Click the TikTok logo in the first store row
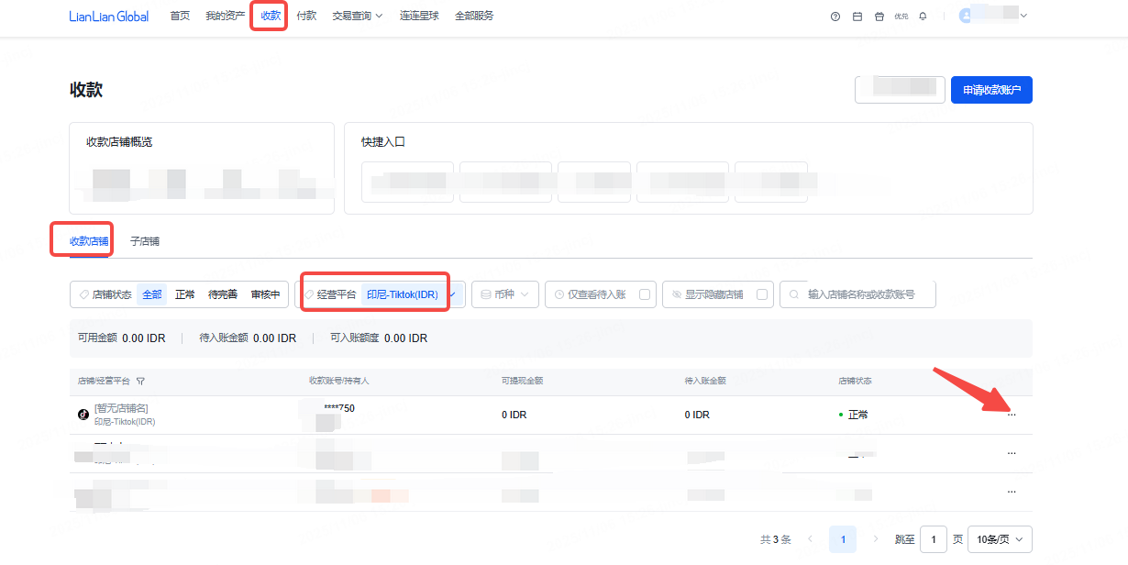The image size is (1128, 565). [83, 415]
